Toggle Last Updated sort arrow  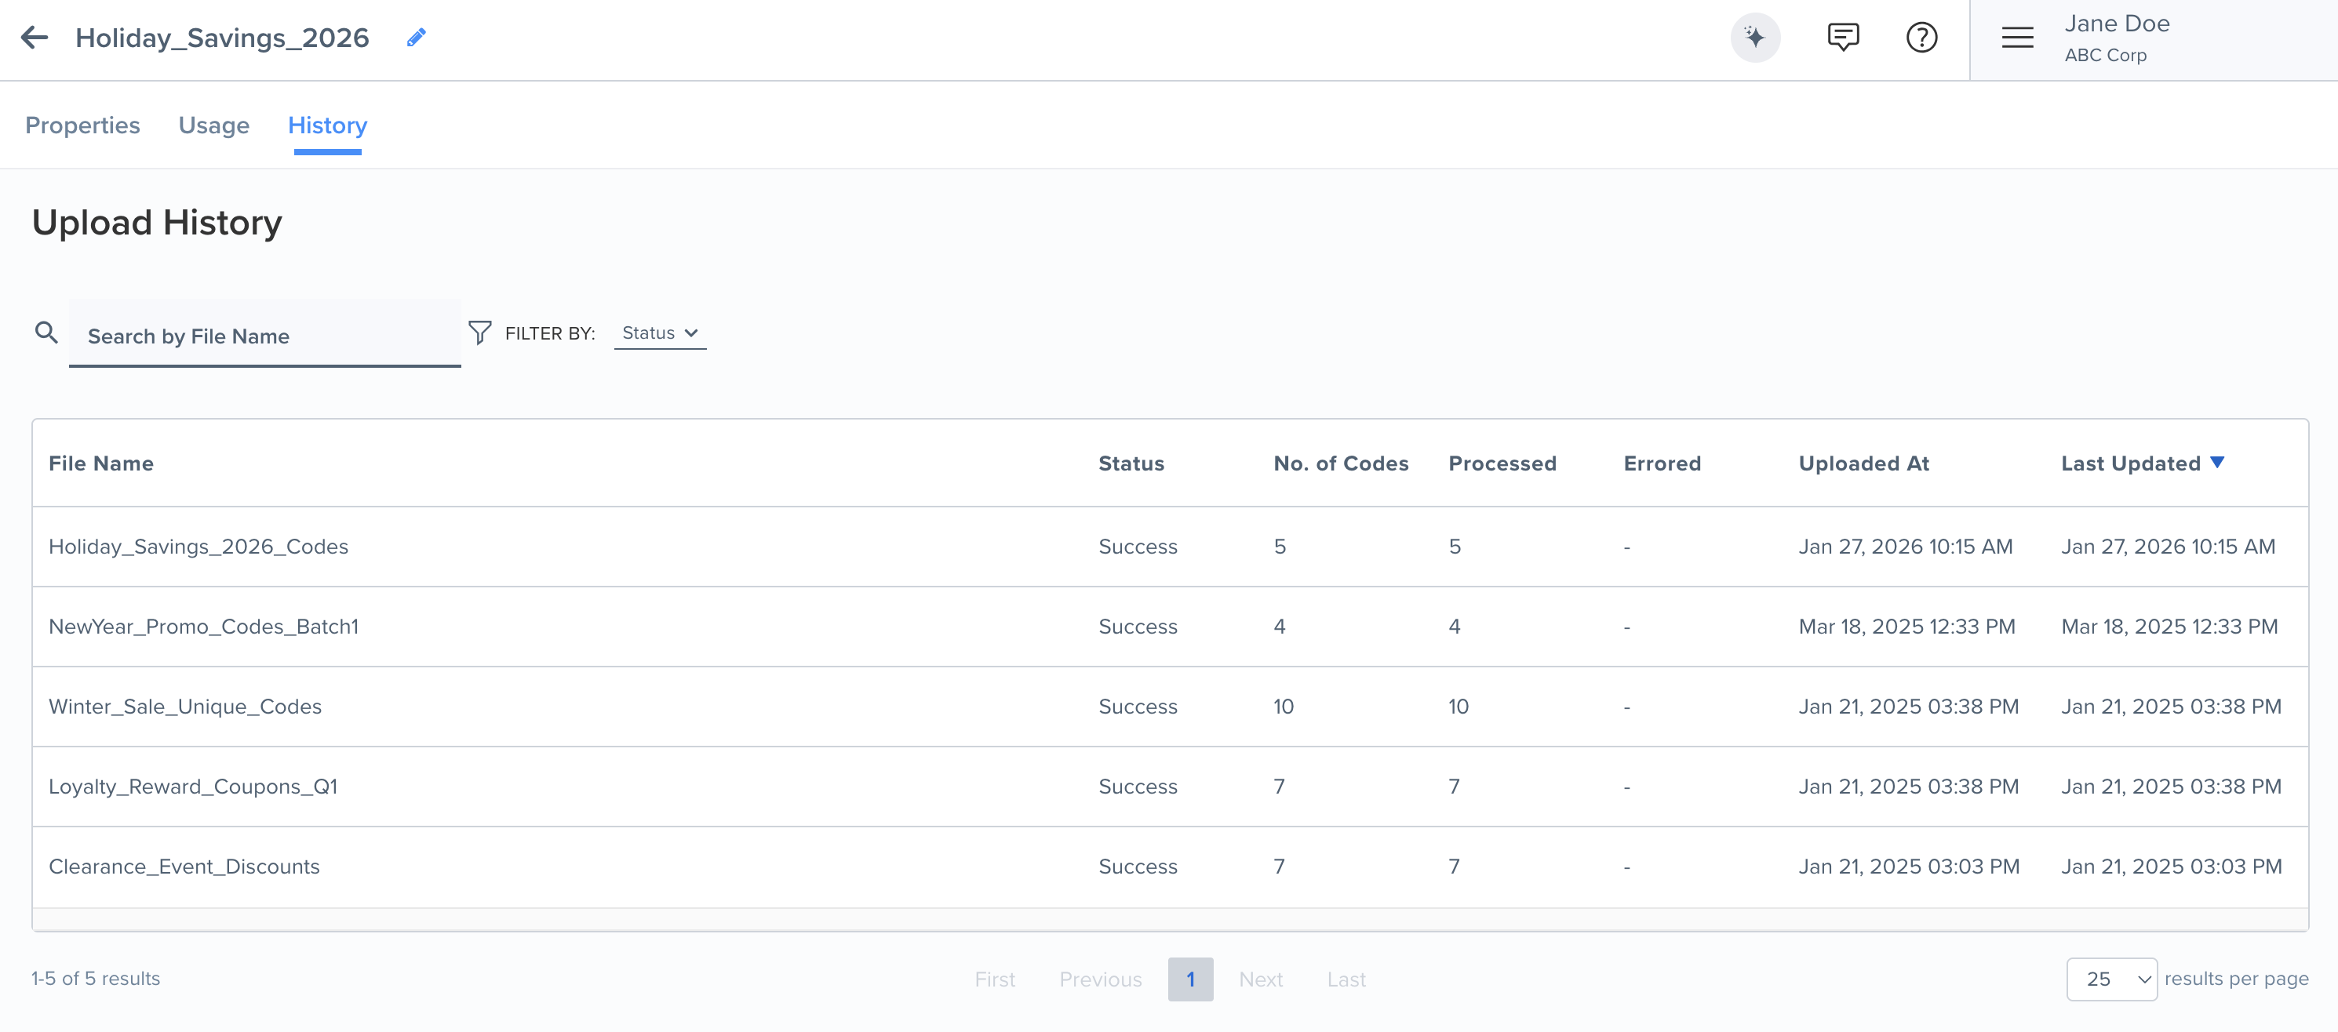tap(2217, 463)
